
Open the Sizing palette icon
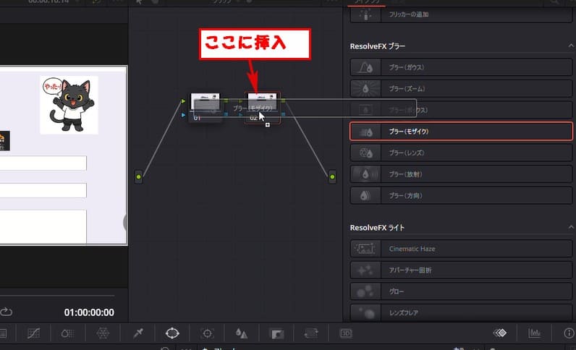point(311,333)
